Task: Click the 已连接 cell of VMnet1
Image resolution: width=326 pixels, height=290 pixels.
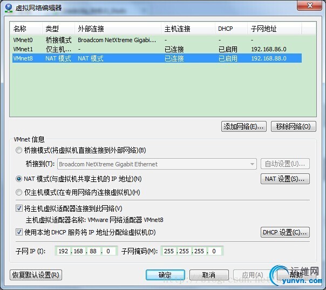Action: [174, 49]
